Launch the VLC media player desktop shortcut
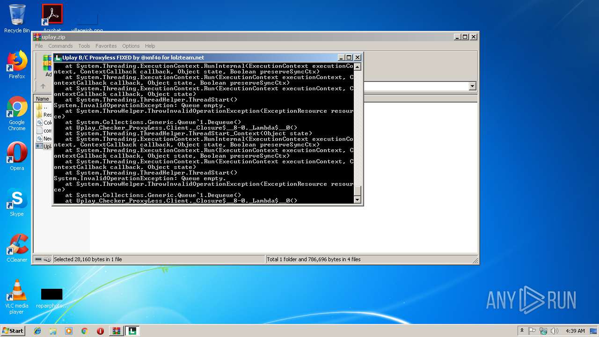This screenshot has width=599, height=337. pos(17,297)
